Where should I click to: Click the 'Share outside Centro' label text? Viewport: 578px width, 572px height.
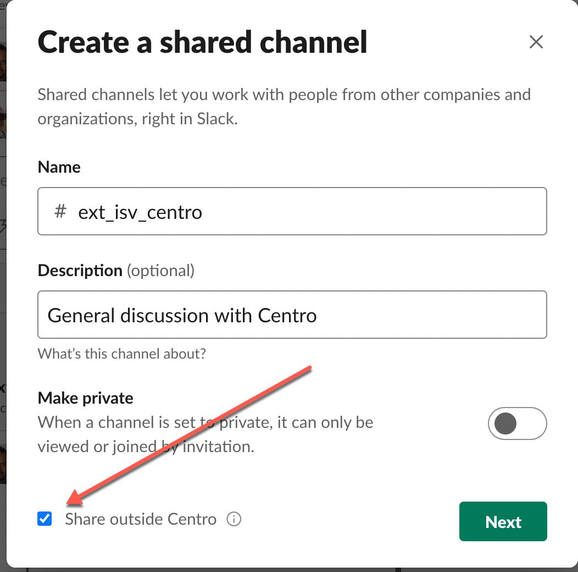point(141,519)
